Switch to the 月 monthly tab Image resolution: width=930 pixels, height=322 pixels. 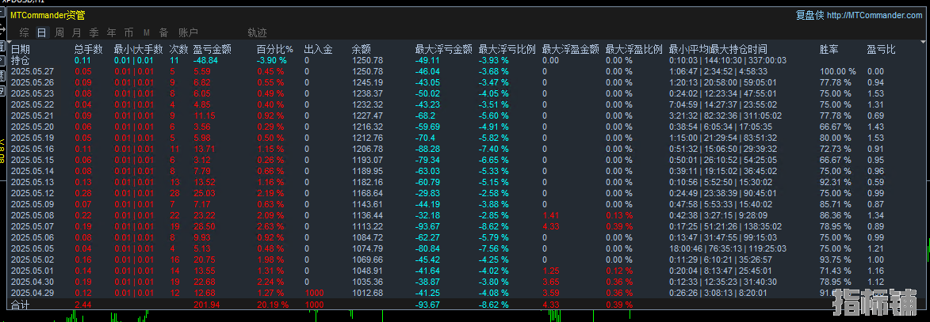77,32
